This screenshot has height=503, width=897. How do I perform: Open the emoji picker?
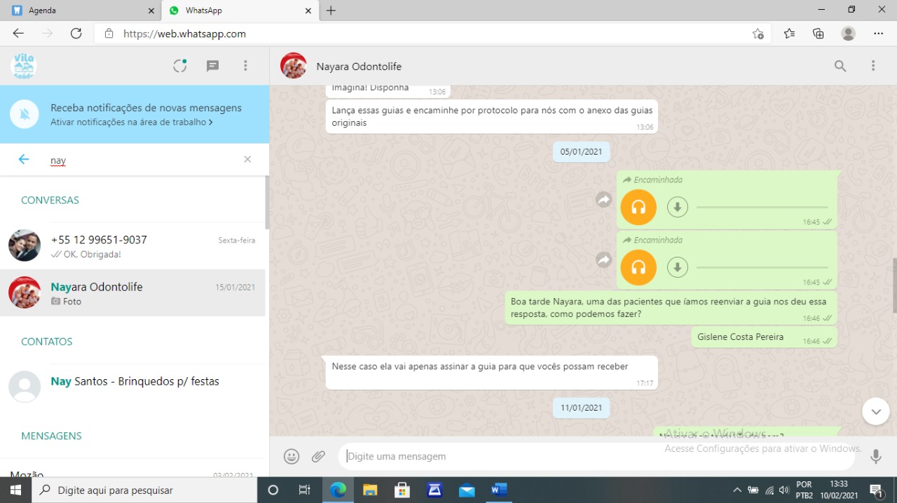point(292,456)
